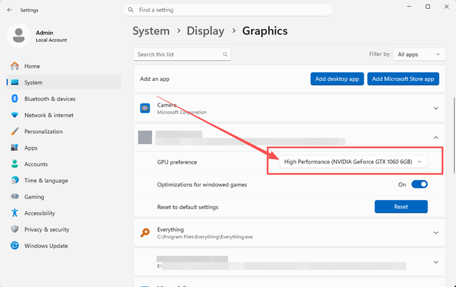Expand the Camera app entry
The image size is (456, 287).
coord(436,108)
